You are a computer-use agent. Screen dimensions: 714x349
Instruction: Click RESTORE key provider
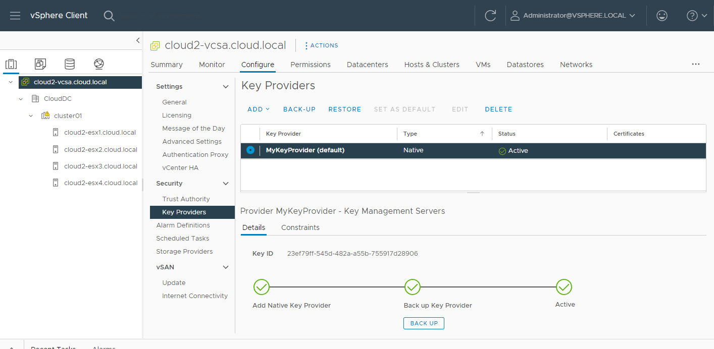click(x=345, y=109)
